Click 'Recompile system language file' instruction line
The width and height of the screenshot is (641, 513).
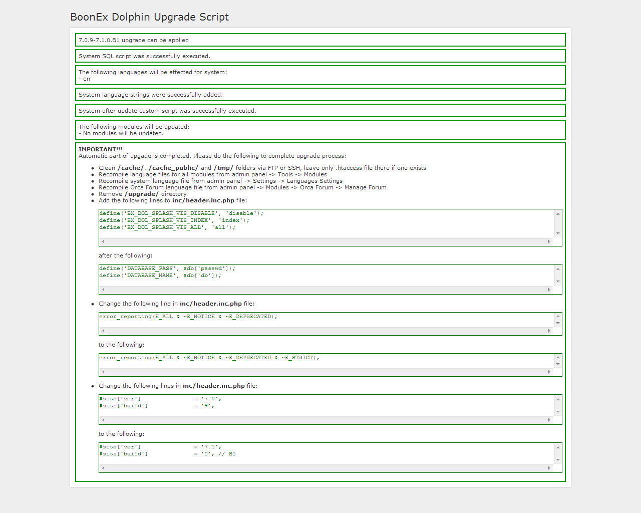[x=221, y=181]
